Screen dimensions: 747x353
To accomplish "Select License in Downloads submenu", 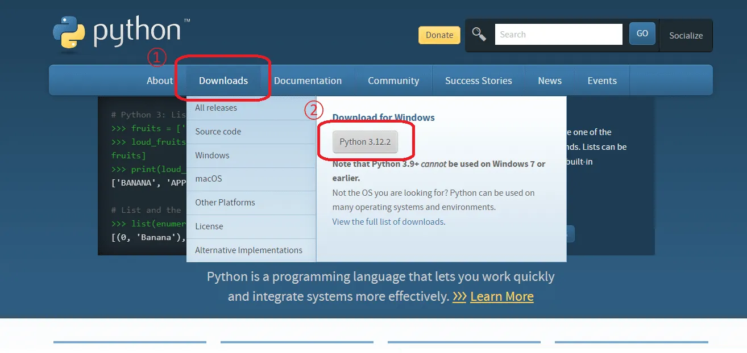I will 251,226.
